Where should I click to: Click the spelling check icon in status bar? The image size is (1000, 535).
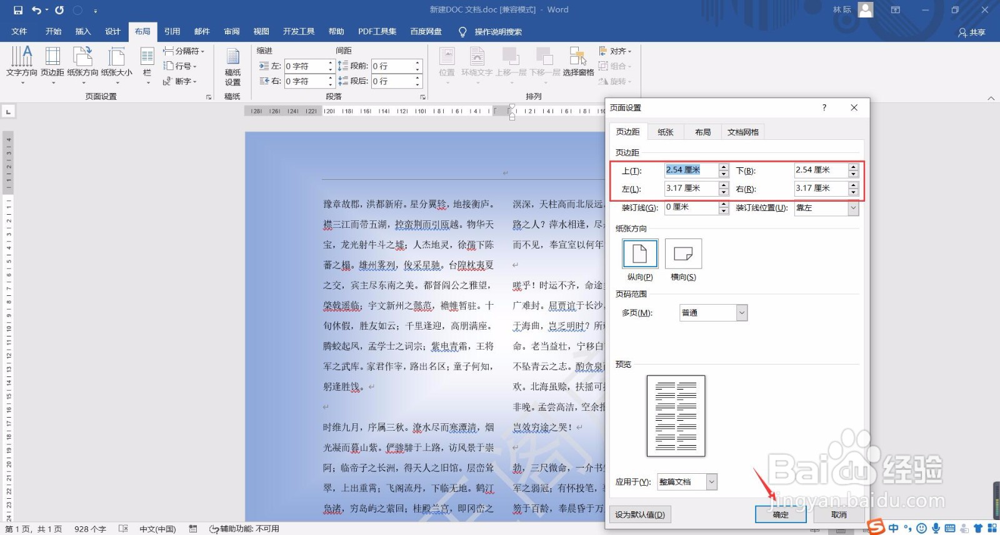123,529
